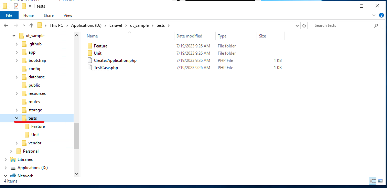
Task: Open the Recent locations dropdown
Action: click(x=24, y=25)
